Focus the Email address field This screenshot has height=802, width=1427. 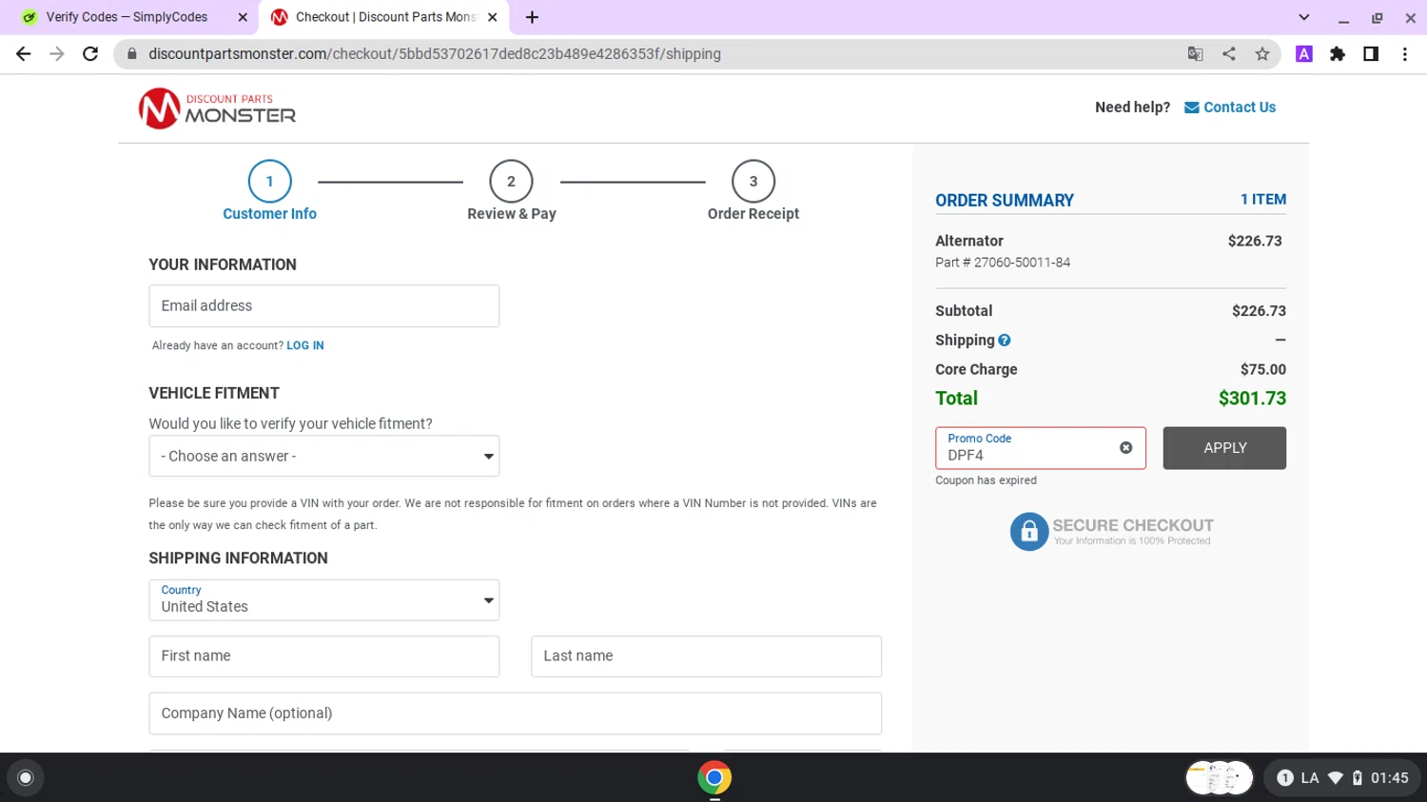click(x=323, y=305)
